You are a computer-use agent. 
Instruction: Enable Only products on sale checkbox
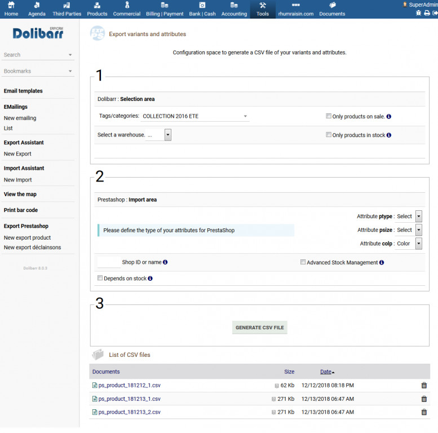coord(329,116)
